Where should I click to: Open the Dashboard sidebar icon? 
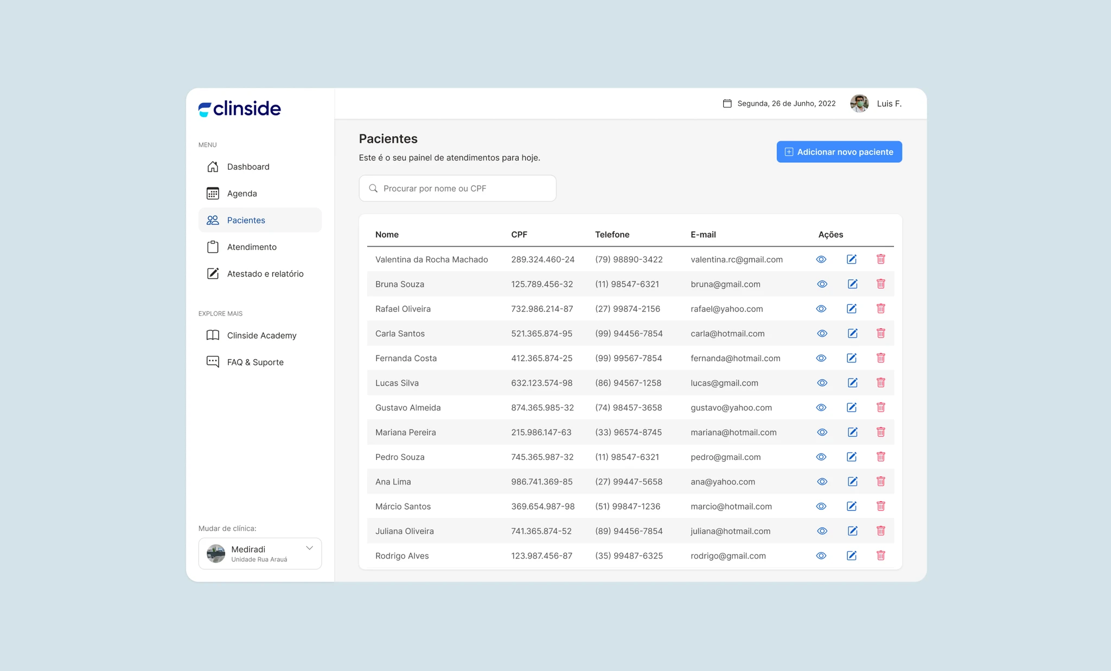coord(213,167)
